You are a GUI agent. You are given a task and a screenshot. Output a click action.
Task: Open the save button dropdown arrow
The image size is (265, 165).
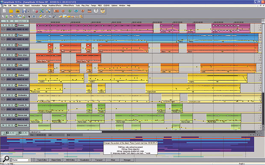click(x=28, y=11)
